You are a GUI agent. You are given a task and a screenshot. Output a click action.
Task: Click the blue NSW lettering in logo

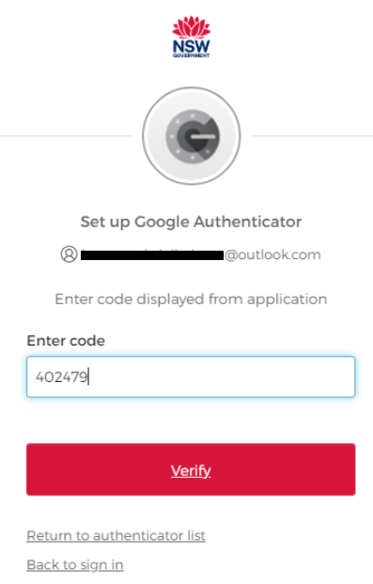191,47
